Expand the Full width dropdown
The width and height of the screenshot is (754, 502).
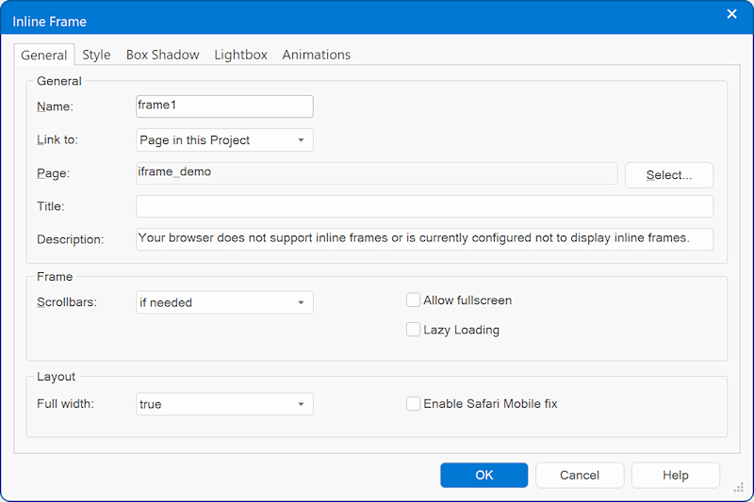(x=224, y=404)
